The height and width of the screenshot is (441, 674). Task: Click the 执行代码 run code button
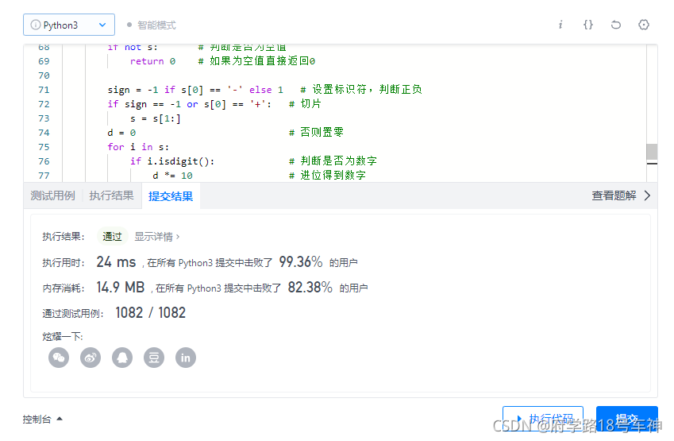pyautogui.click(x=543, y=418)
